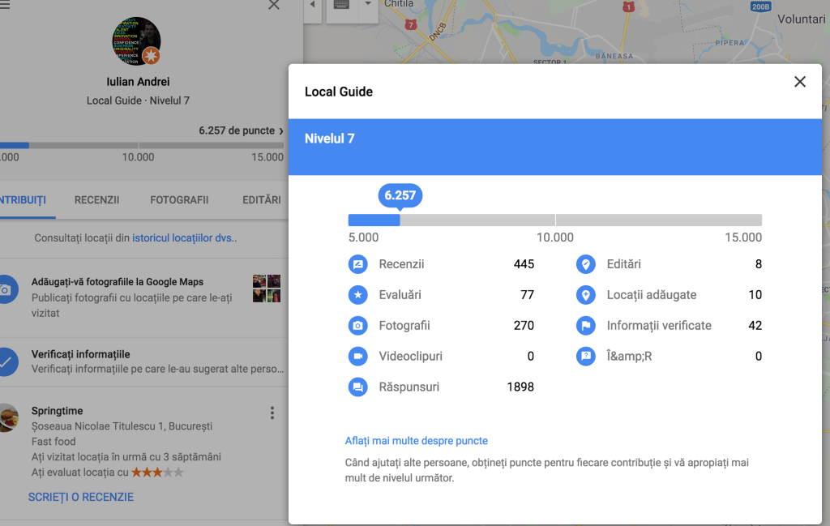Click the 'Nivelul 7' blue header
Screen dimensions: 830x526
554,147
